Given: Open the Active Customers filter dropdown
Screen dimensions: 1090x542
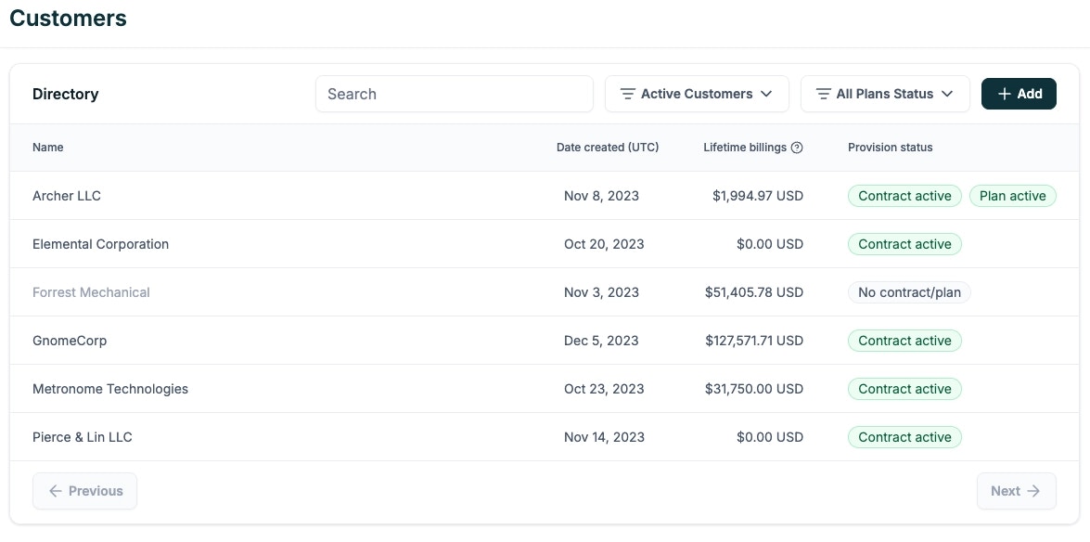Looking at the screenshot, I should point(697,94).
